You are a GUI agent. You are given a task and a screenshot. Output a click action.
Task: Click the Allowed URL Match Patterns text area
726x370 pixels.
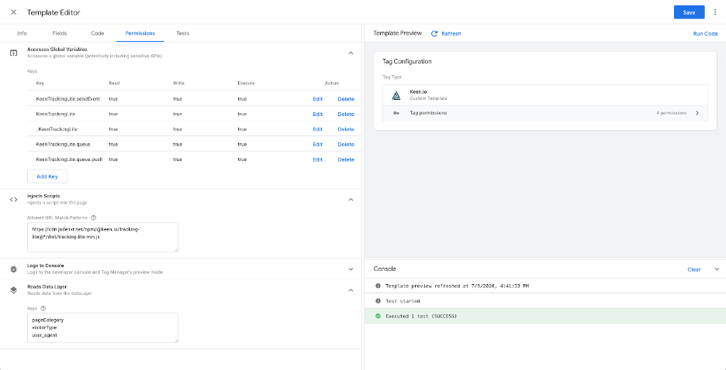(103, 237)
